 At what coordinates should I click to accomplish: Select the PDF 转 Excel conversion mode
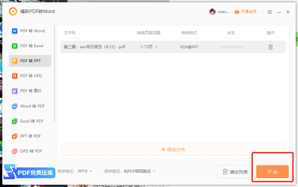pos(30,46)
